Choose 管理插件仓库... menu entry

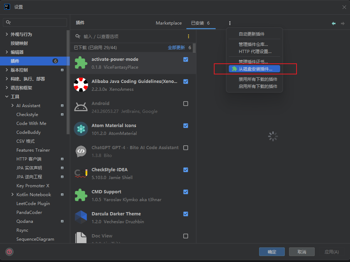[x=254, y=44]
